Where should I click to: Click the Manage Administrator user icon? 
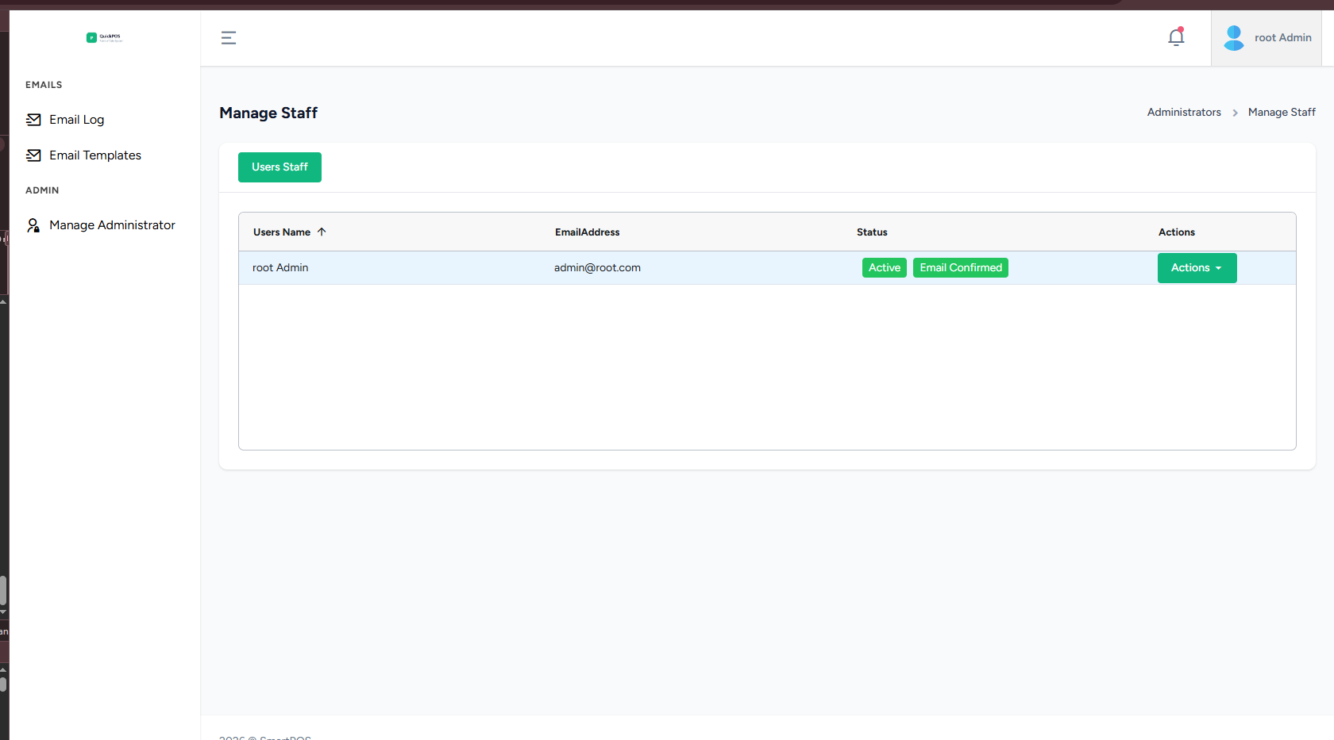pos(33,225)
